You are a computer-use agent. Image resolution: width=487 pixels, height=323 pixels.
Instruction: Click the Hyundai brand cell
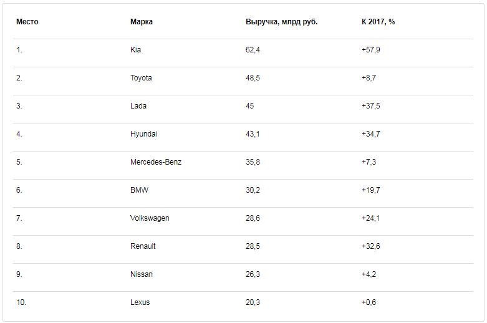(143, 134)
